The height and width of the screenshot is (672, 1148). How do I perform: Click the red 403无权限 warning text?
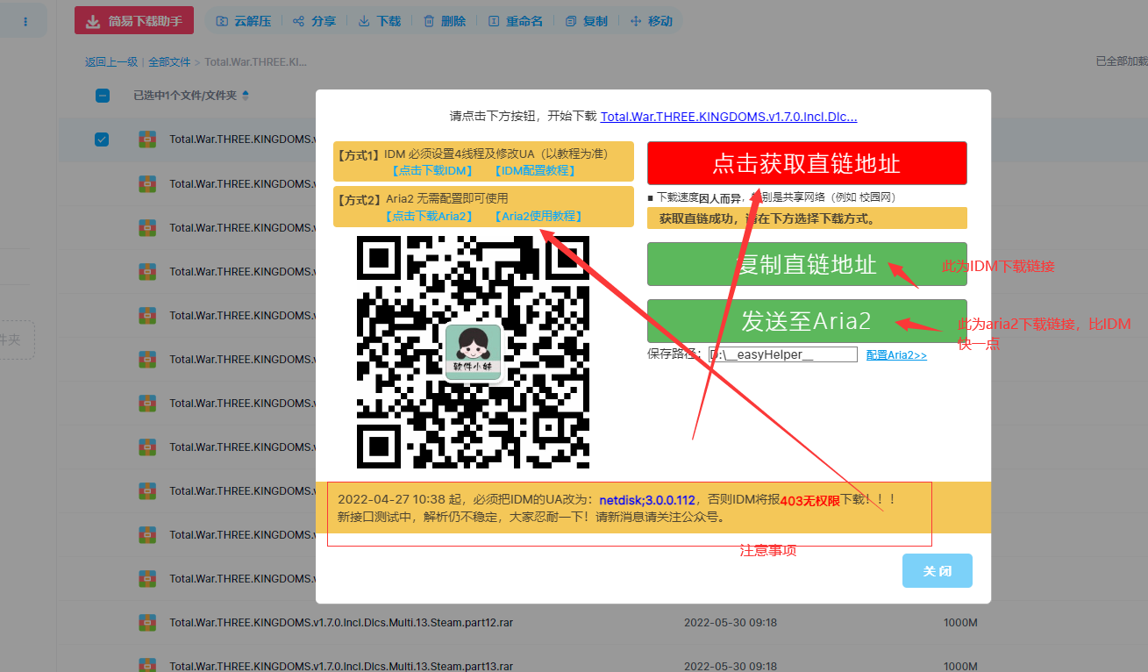pyautogui.click(x=810, y=500)
